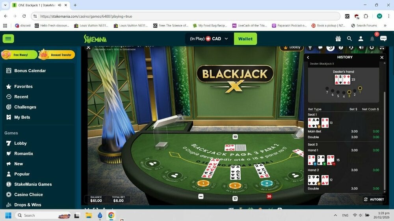Open the user profile icon

pos(361,39)
